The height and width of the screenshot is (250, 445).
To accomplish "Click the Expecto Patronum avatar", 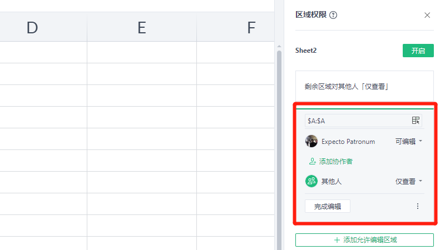I will click(311, 141).
